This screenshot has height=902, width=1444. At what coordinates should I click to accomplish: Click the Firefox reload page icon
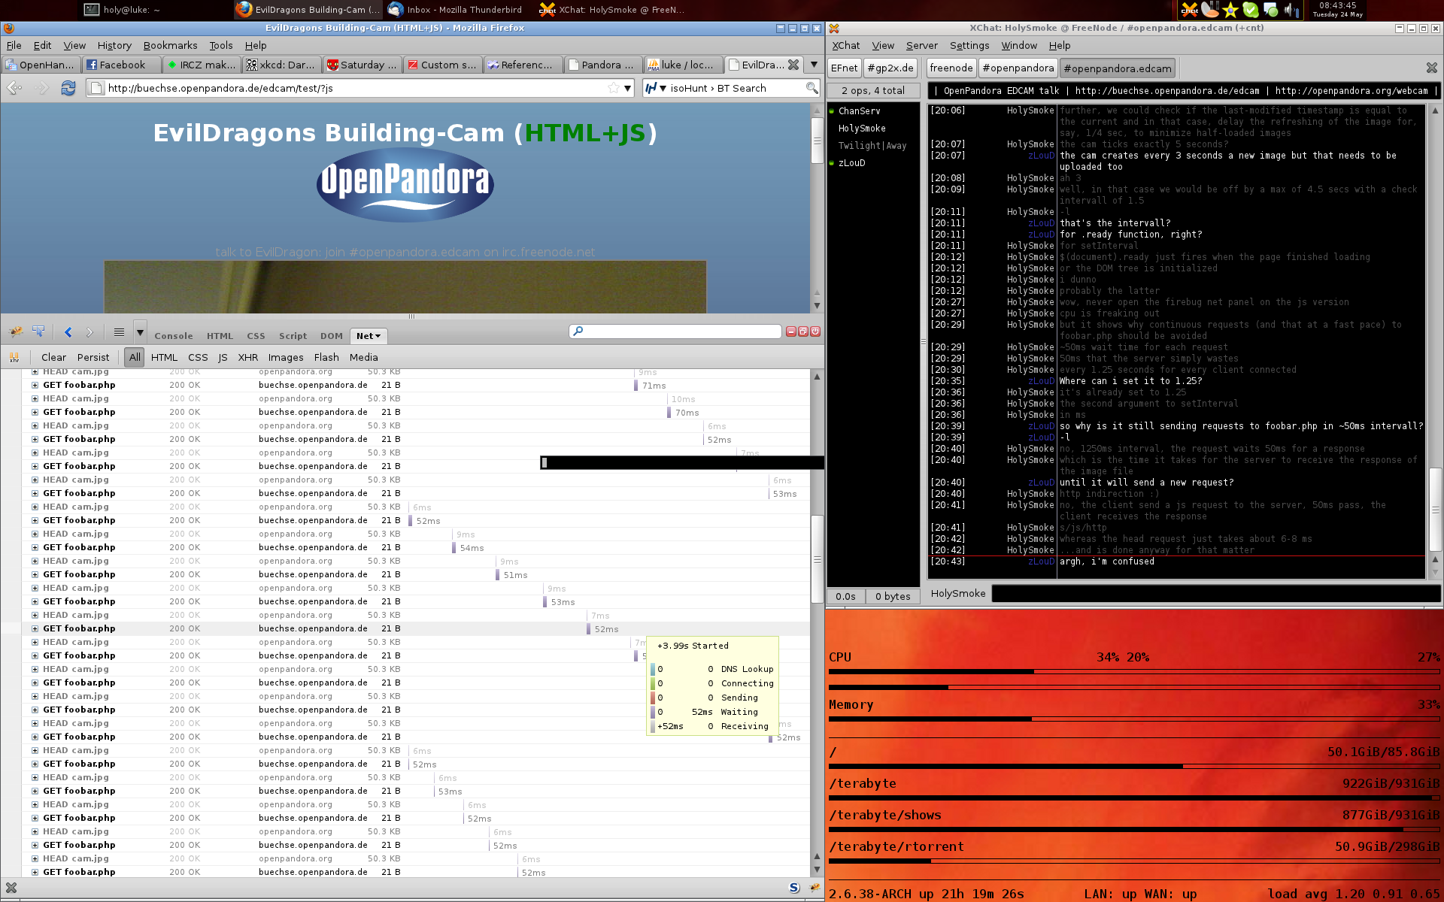(68, 88)
